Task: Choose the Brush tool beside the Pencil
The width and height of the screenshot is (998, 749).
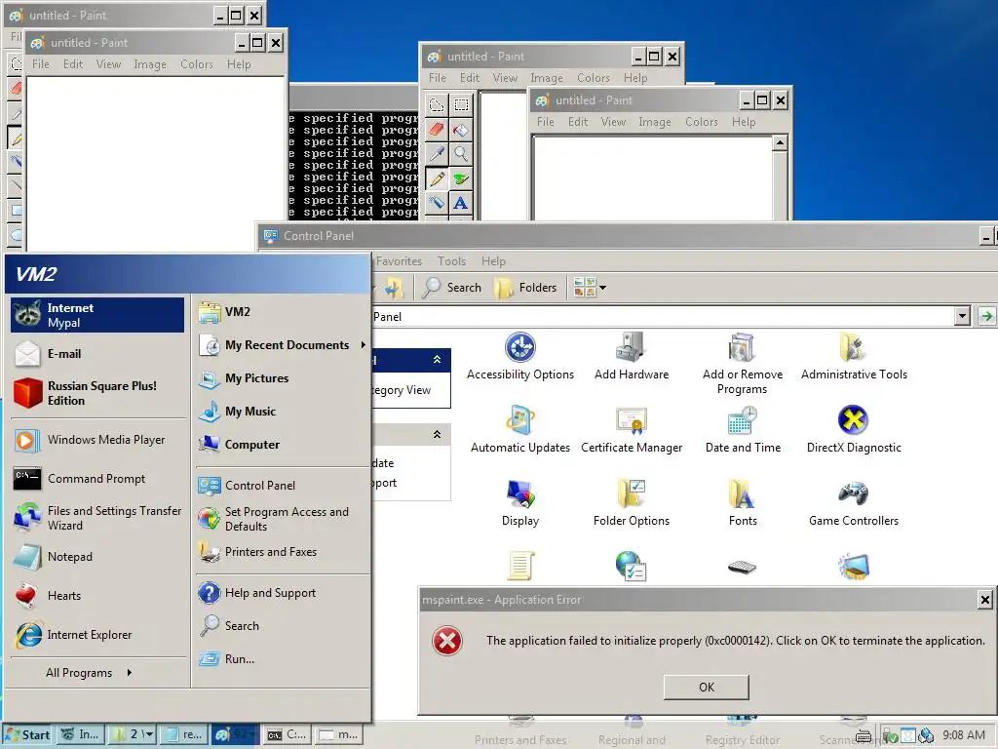Action: [x=461, y=178]
